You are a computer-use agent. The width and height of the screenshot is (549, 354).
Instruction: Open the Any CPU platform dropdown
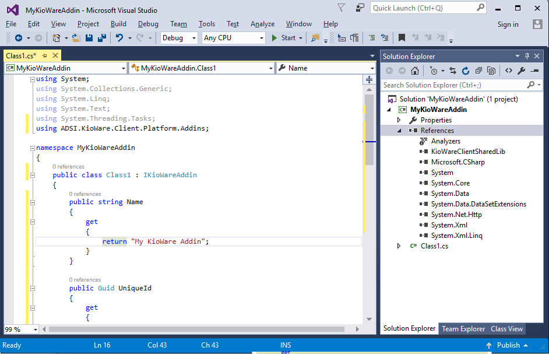coord(233,38)
